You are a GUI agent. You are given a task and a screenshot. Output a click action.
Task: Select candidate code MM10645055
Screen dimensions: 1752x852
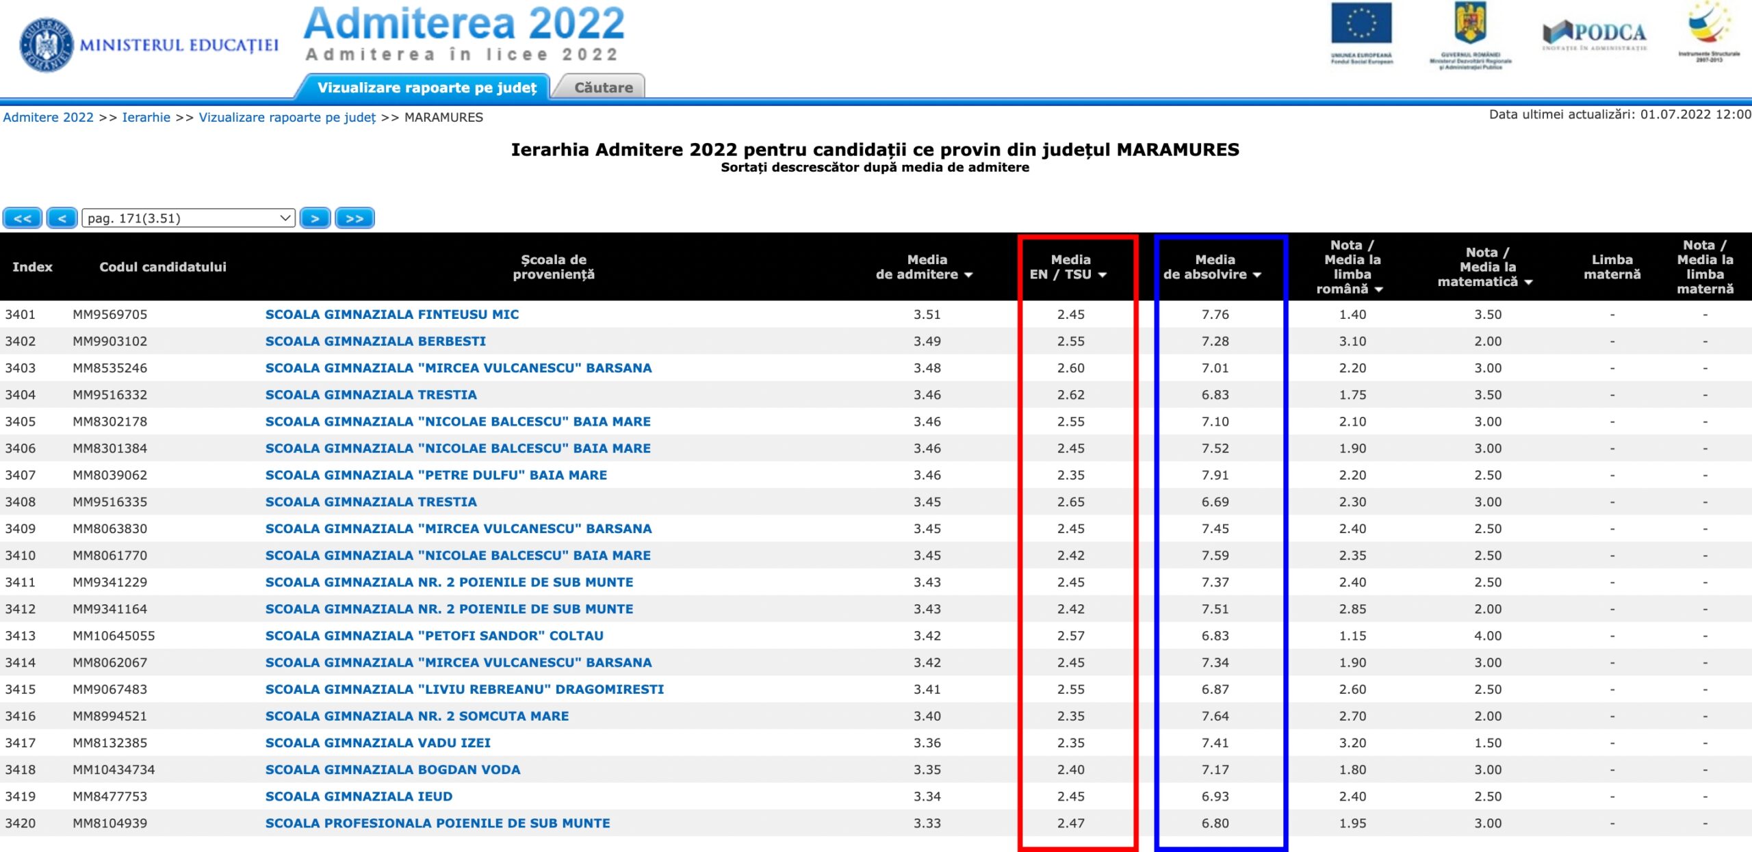114,635
